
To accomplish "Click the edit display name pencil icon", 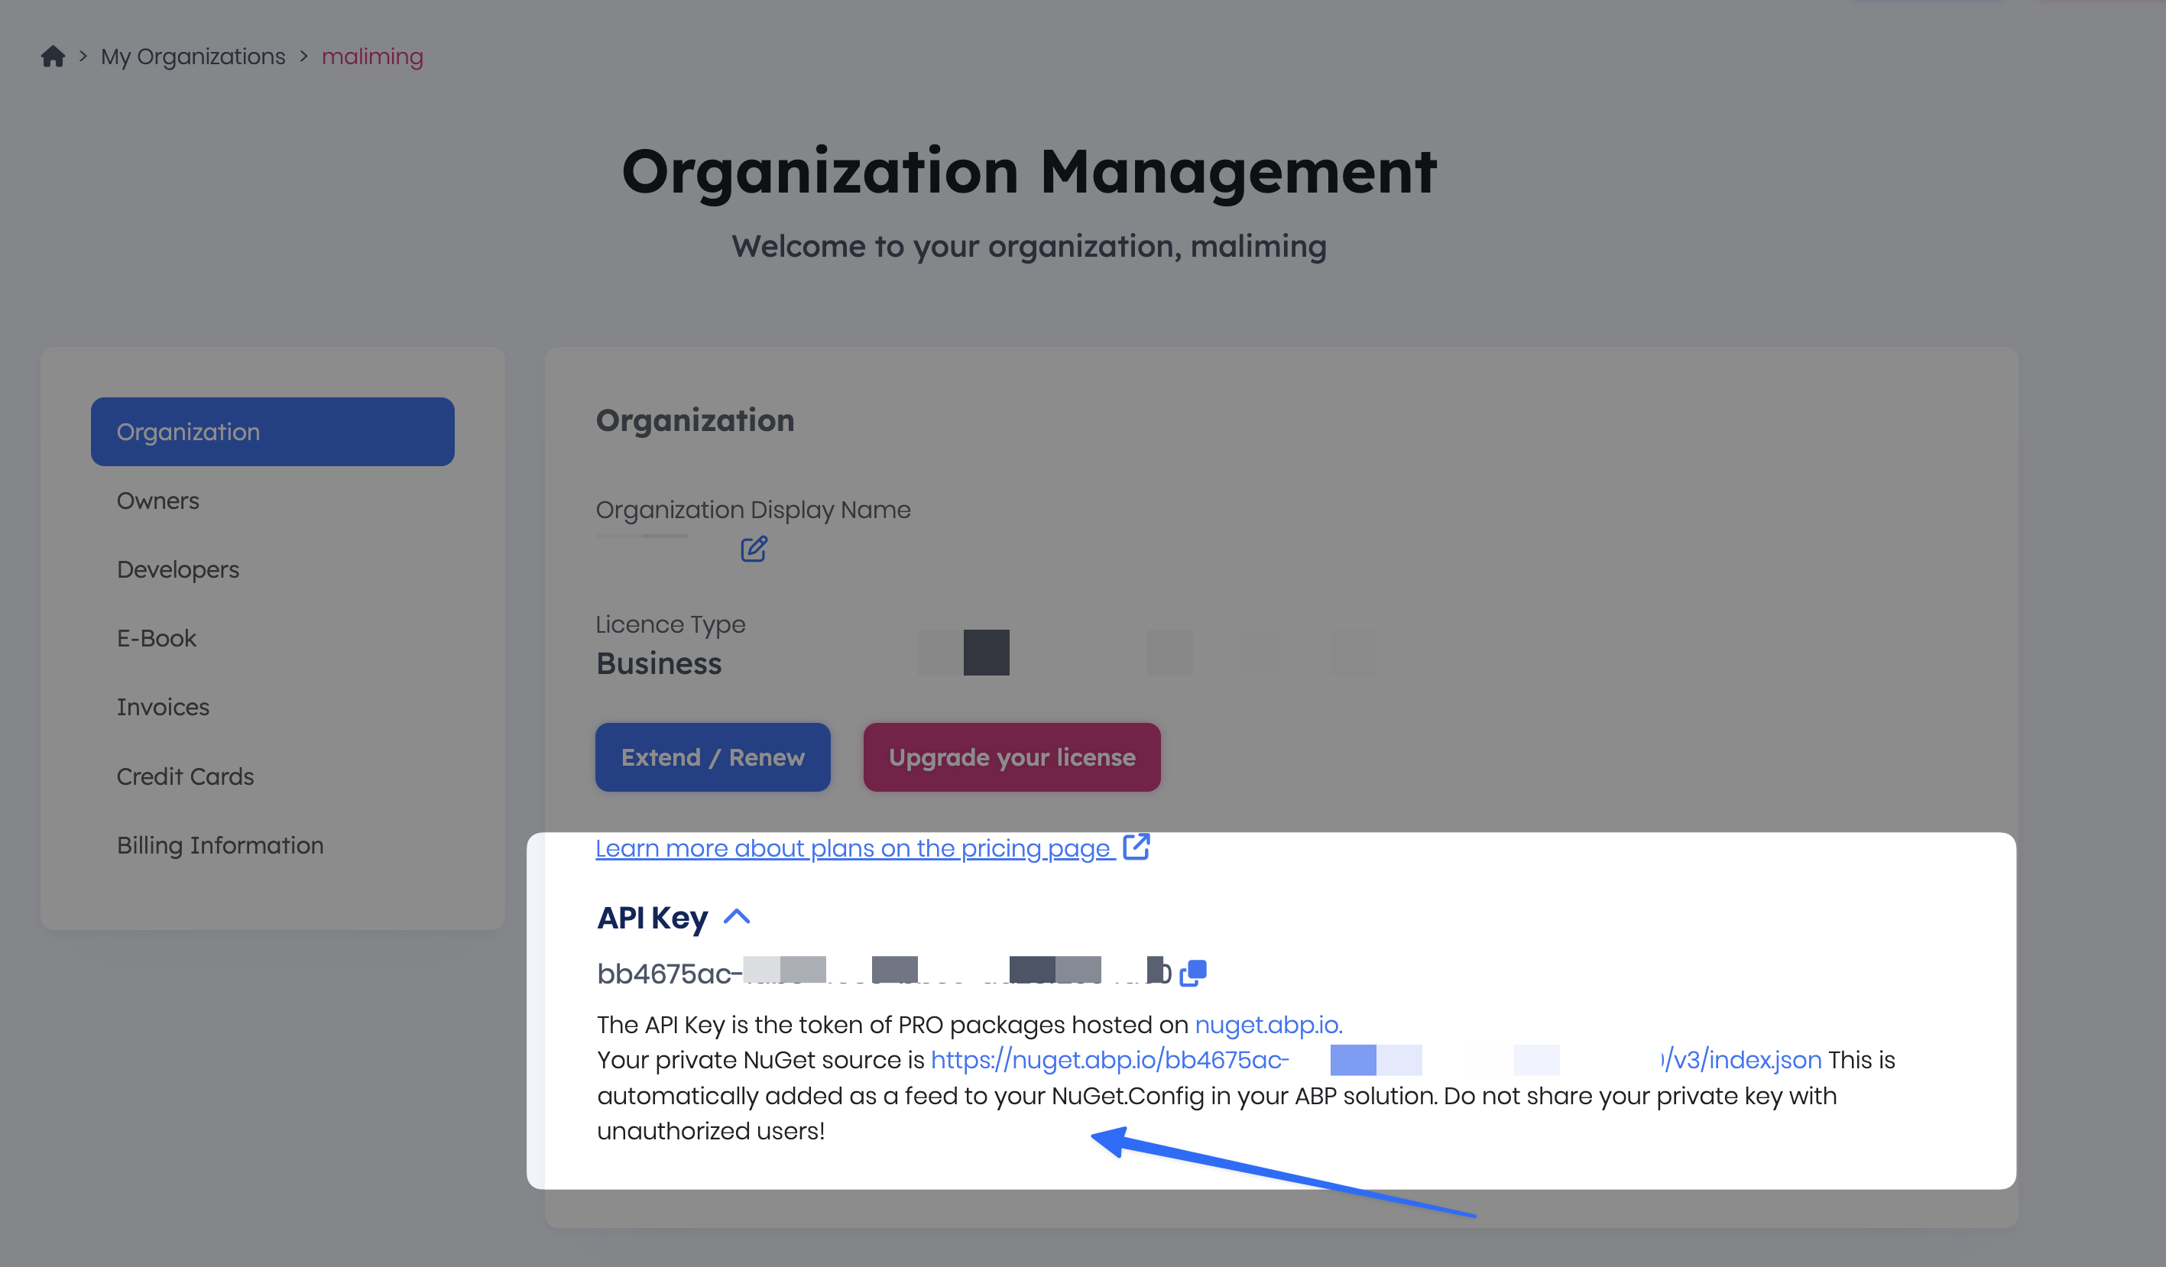I will pyautogui.click(x=754, y=549).
